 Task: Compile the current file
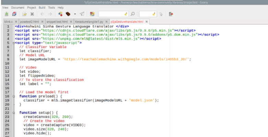(60, 14)
